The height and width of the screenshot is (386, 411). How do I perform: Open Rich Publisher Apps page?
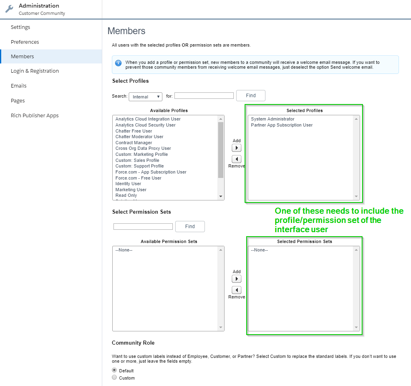[35, 116]
